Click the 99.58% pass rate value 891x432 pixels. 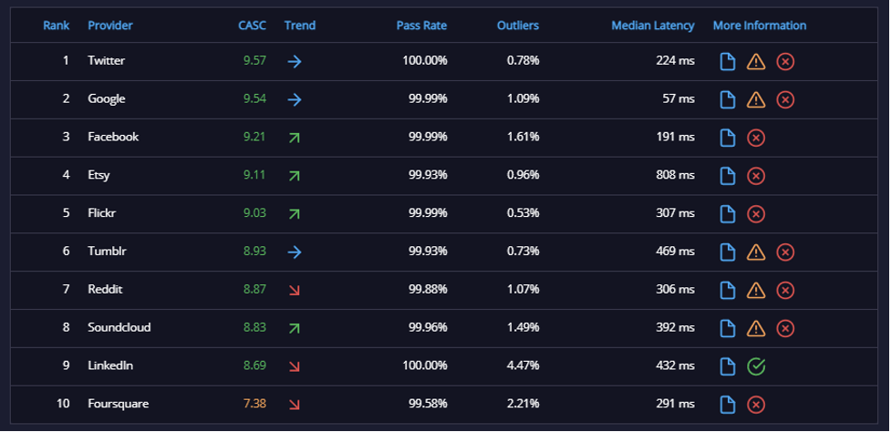[428, 404]
